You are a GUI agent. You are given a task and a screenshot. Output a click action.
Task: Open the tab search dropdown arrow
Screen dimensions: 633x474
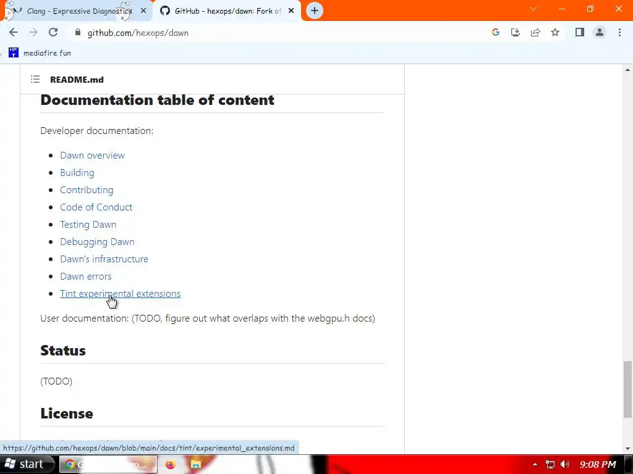[533, 9]
